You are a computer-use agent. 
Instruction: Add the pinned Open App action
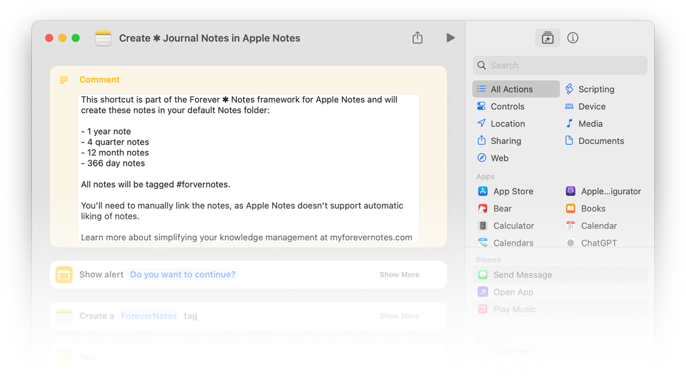pos(560,292)
